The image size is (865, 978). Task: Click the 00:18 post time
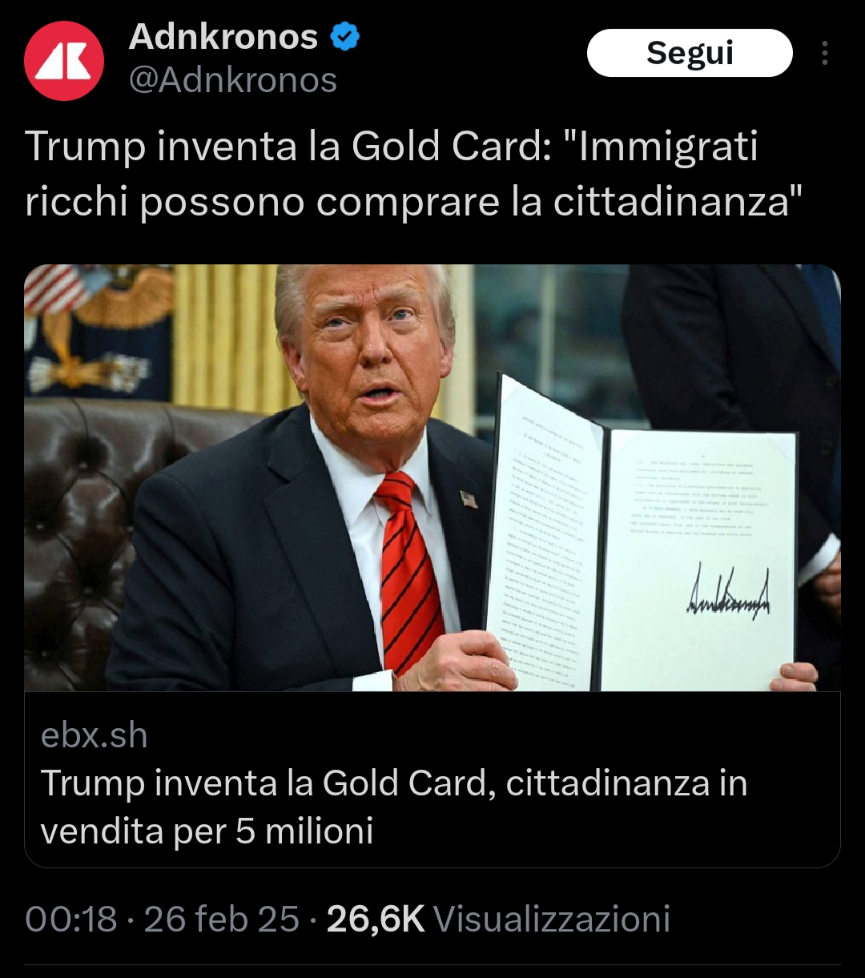(71, 919)
